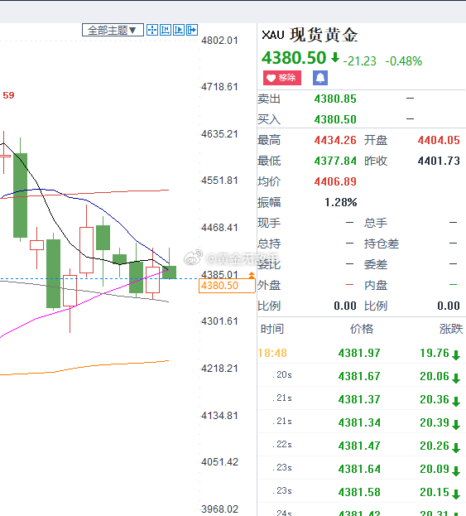The height and width of the screenshot is (516, 466).
Task: Click tick price 4381.37
Action: tap(359, 399)
